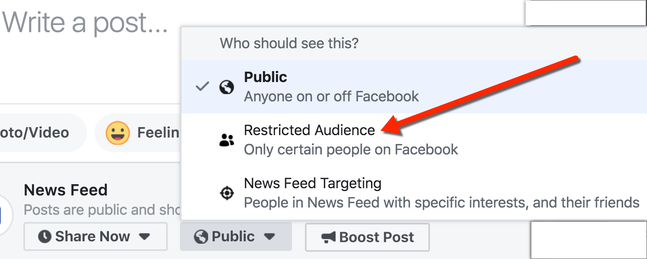This screenshot has width=647, height=259.
Task: Click the clock icon on Share Now
Action: tap(46, 236)
